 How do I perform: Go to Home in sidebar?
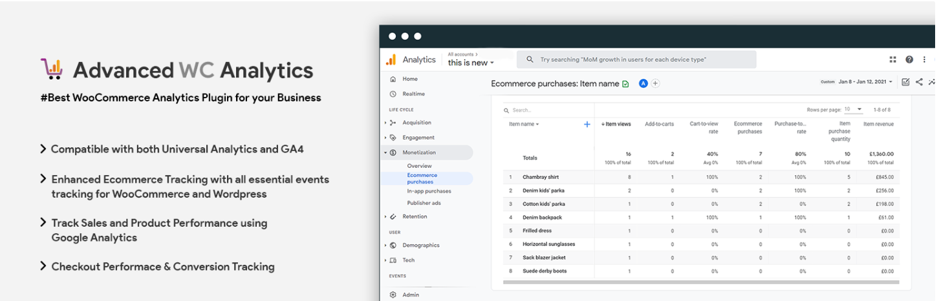[x=410, y=79]
